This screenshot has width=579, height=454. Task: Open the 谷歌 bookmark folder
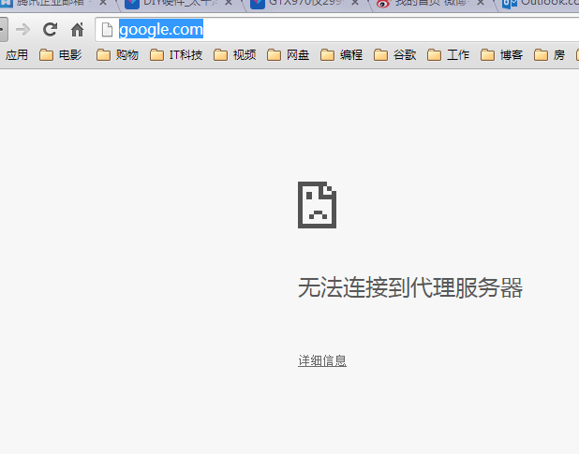coord(394,55)
